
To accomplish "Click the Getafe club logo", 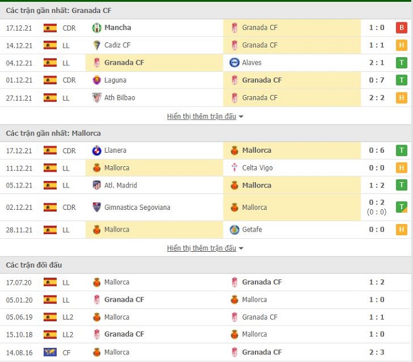I will tap(234, 229).
